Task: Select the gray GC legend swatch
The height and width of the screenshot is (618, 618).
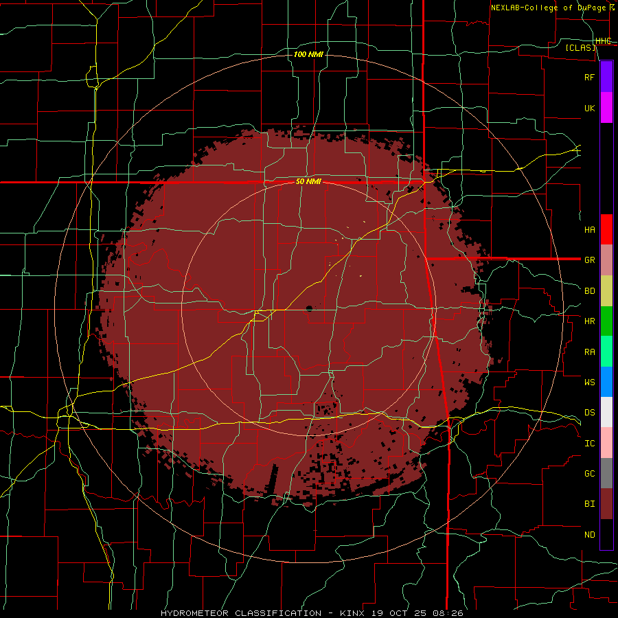Action: pos(606,473)
